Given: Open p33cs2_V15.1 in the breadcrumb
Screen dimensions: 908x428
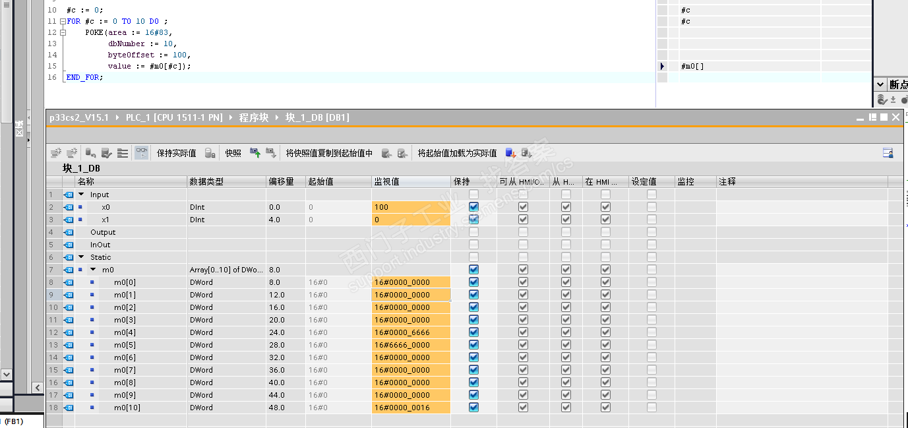Looking at the screenshot, I should [79, 117].
